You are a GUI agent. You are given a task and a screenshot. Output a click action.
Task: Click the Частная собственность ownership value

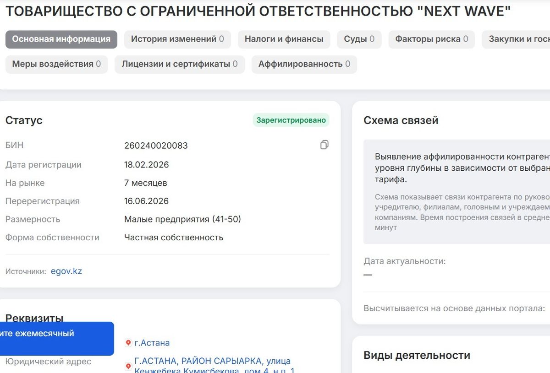(174, 238)
